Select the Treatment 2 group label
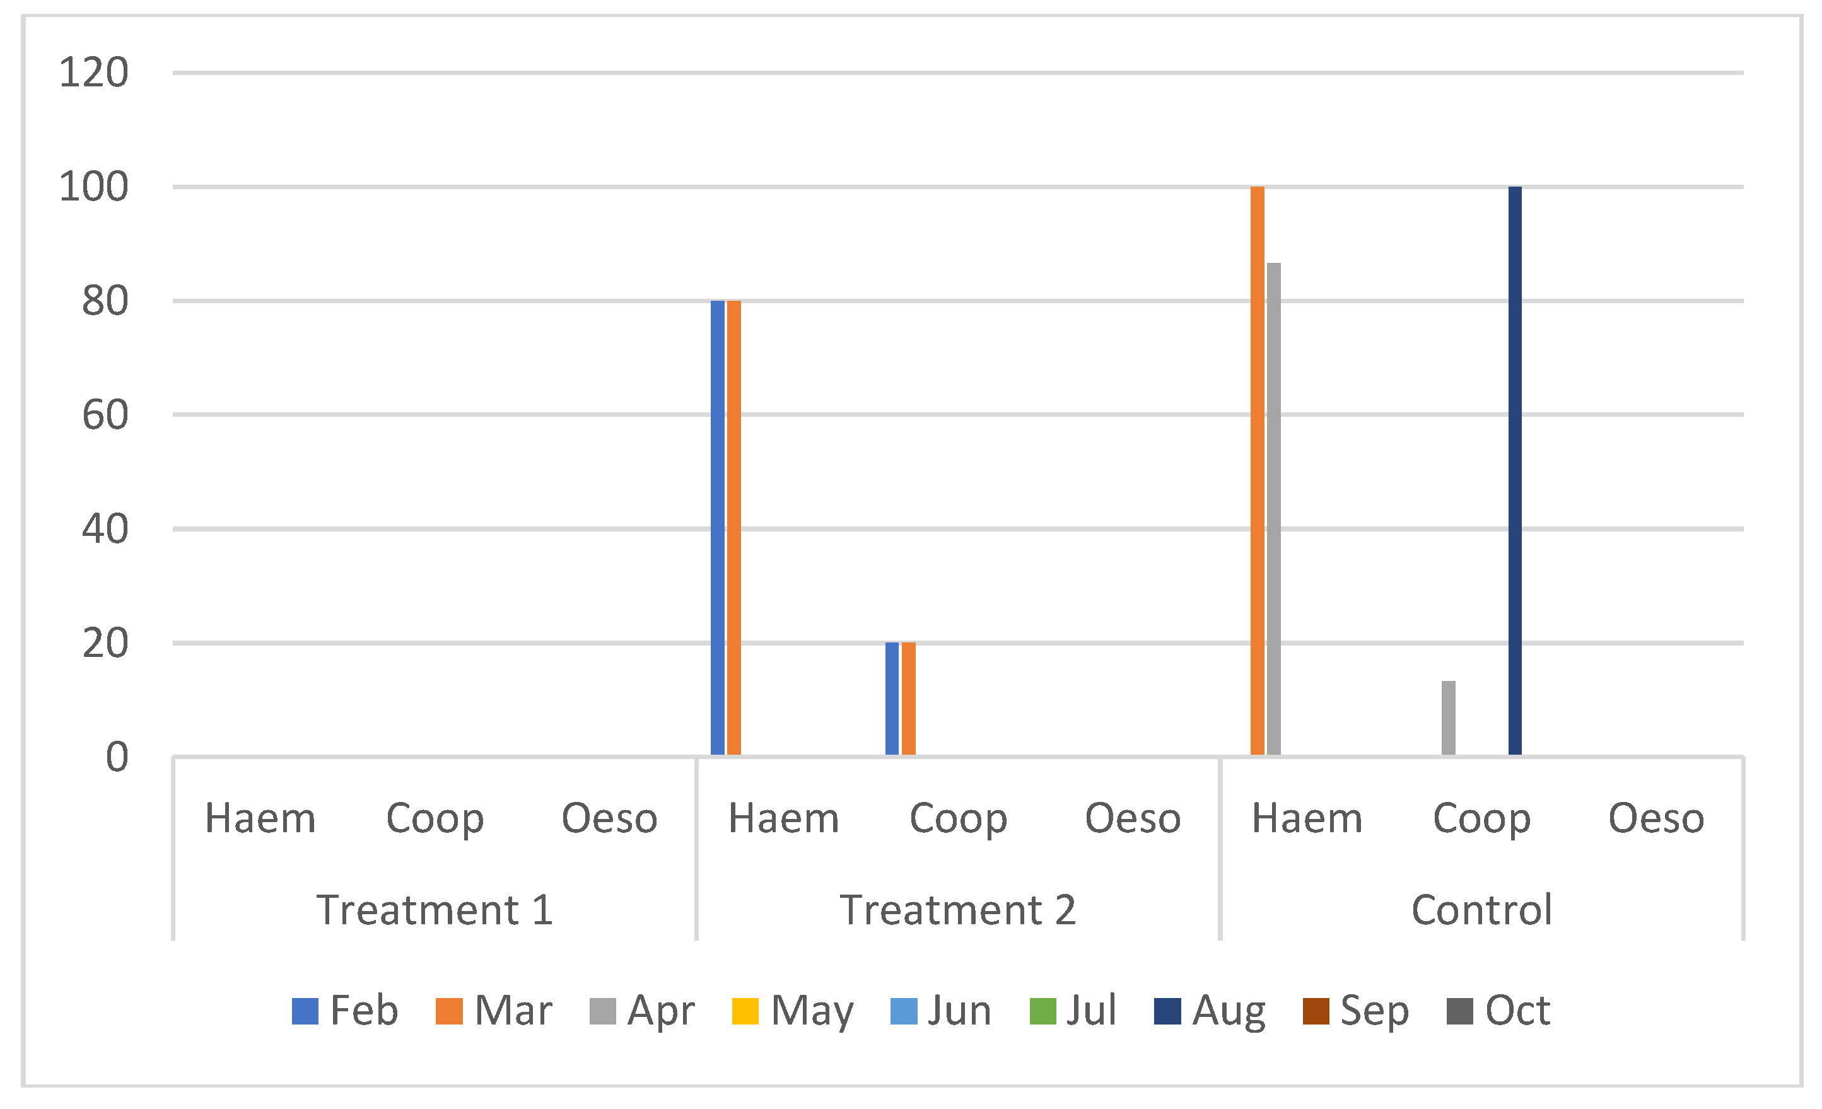This screenshot has width=1822, height=1109. pos(957,910)
